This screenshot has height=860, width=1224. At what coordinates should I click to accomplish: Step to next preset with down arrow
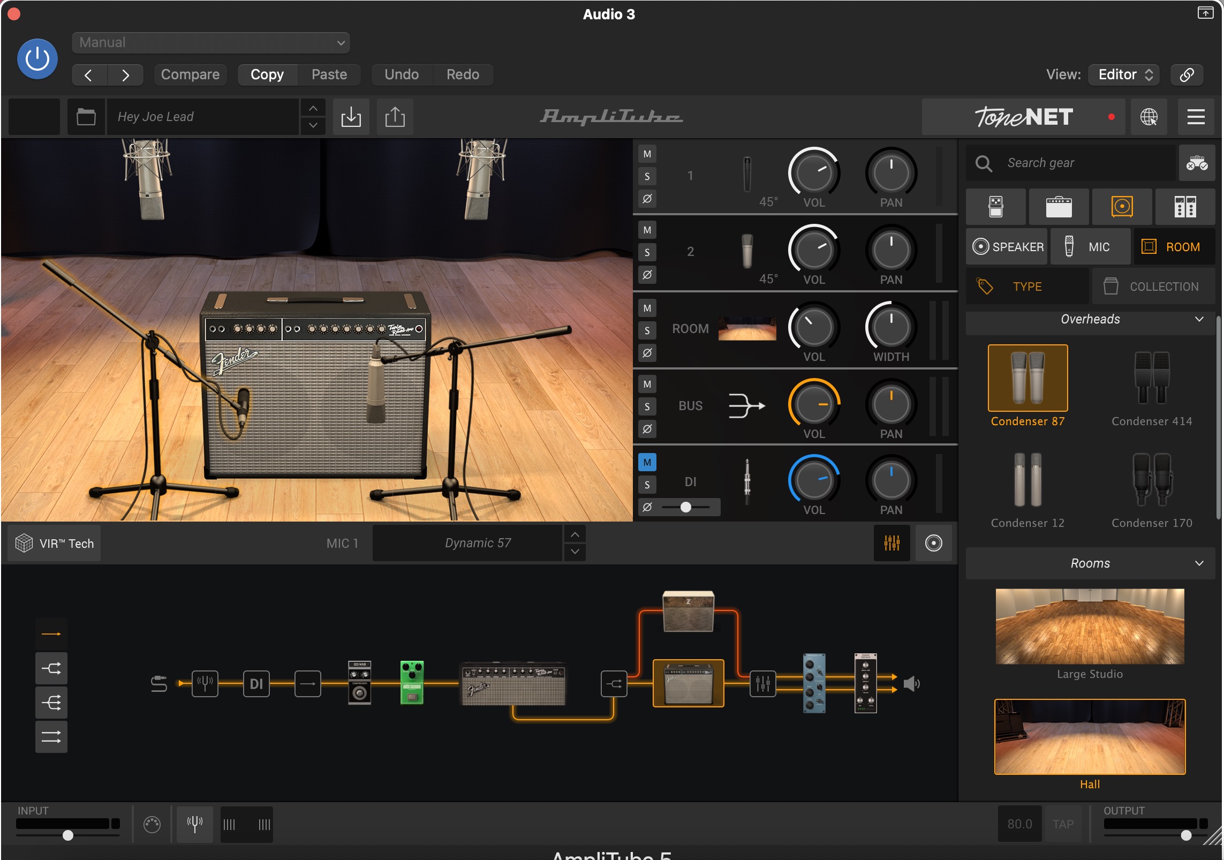point(313,125)
